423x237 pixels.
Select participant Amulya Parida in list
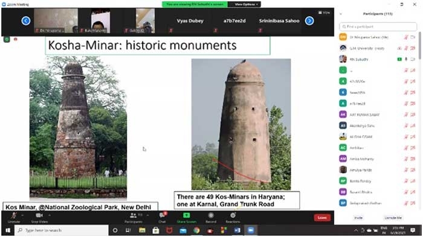(378, 170)
